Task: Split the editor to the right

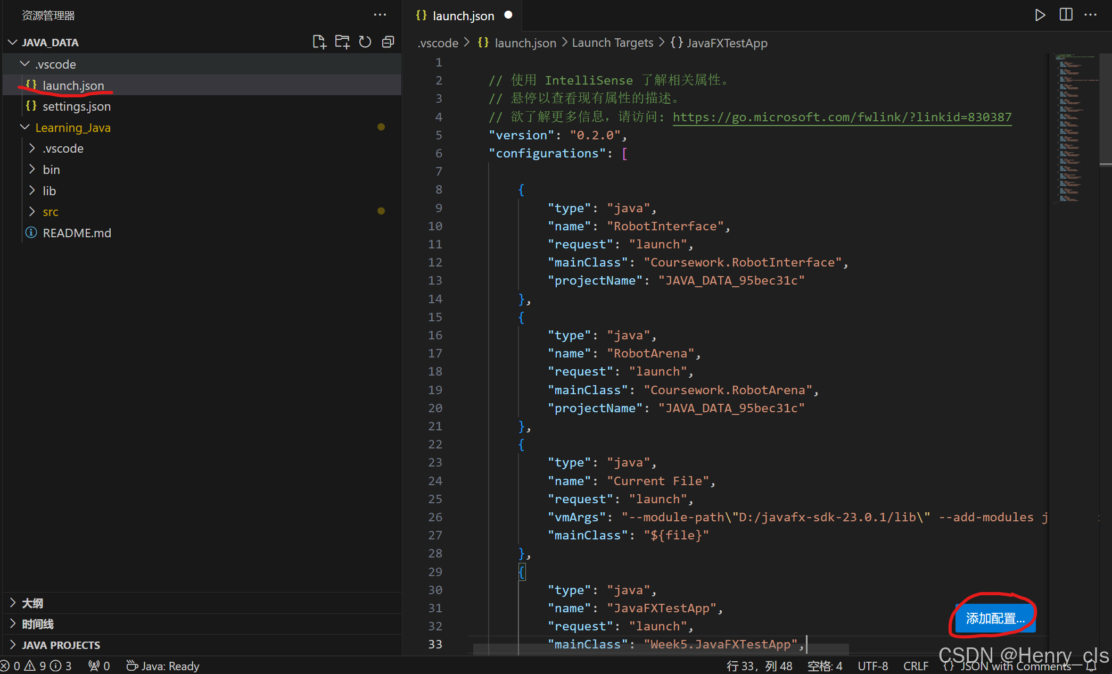Action: point(1066,15)
